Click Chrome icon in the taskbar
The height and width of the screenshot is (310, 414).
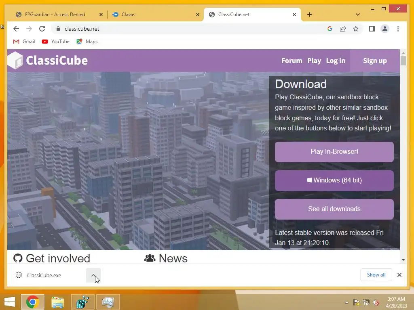(x=33, y=302)
